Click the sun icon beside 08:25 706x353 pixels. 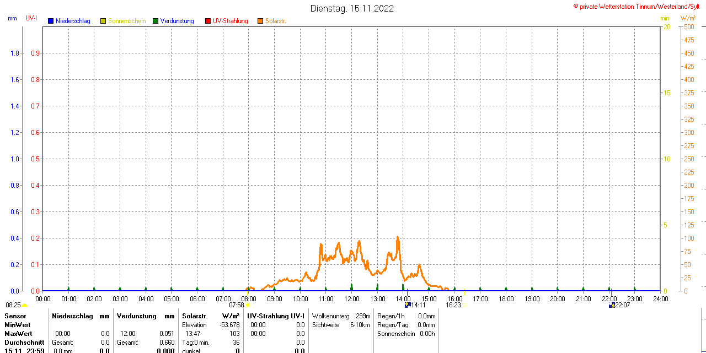click(x=24, y=305)
